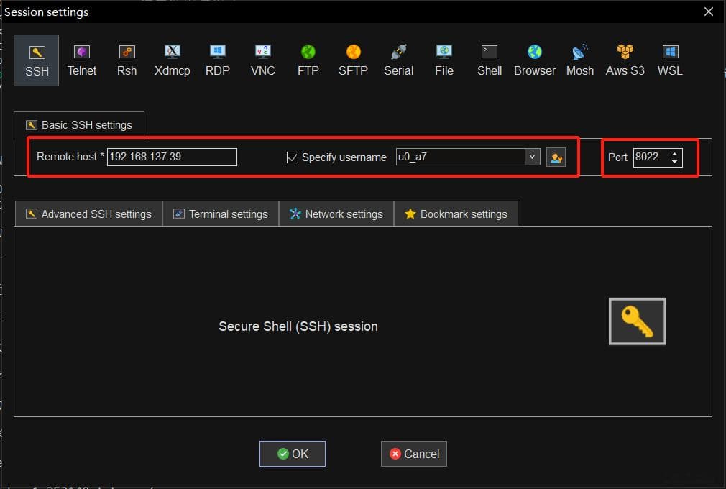Confirm the session with OK button
This screenshot has width=726, height=489.
292,454
